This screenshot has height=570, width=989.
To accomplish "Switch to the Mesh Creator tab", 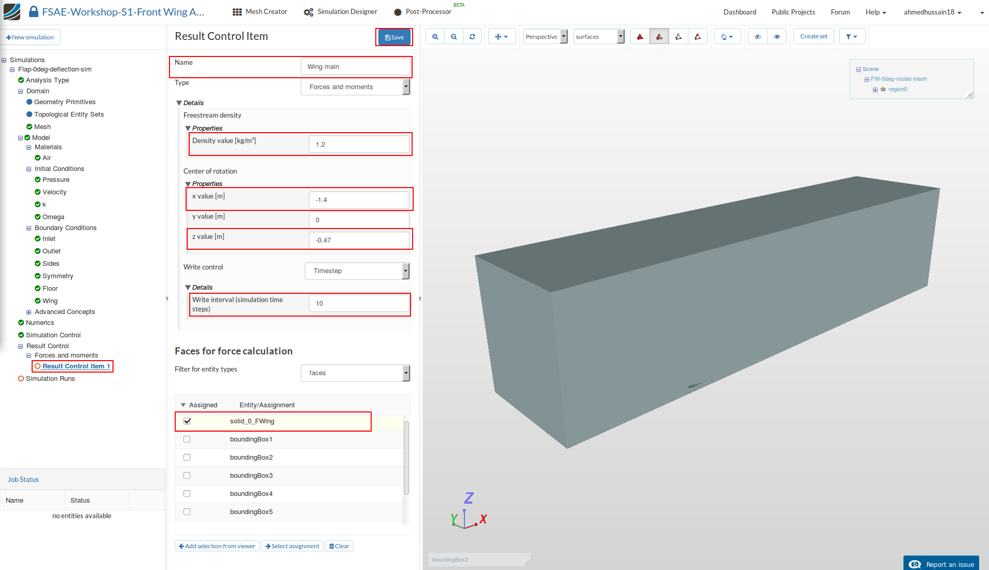I will point(260,12).
